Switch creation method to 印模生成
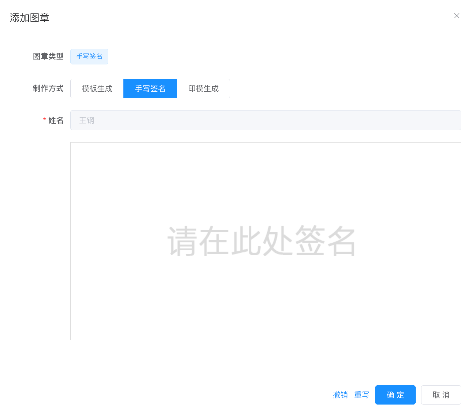 pyautogui.click(x=203, y=89)
